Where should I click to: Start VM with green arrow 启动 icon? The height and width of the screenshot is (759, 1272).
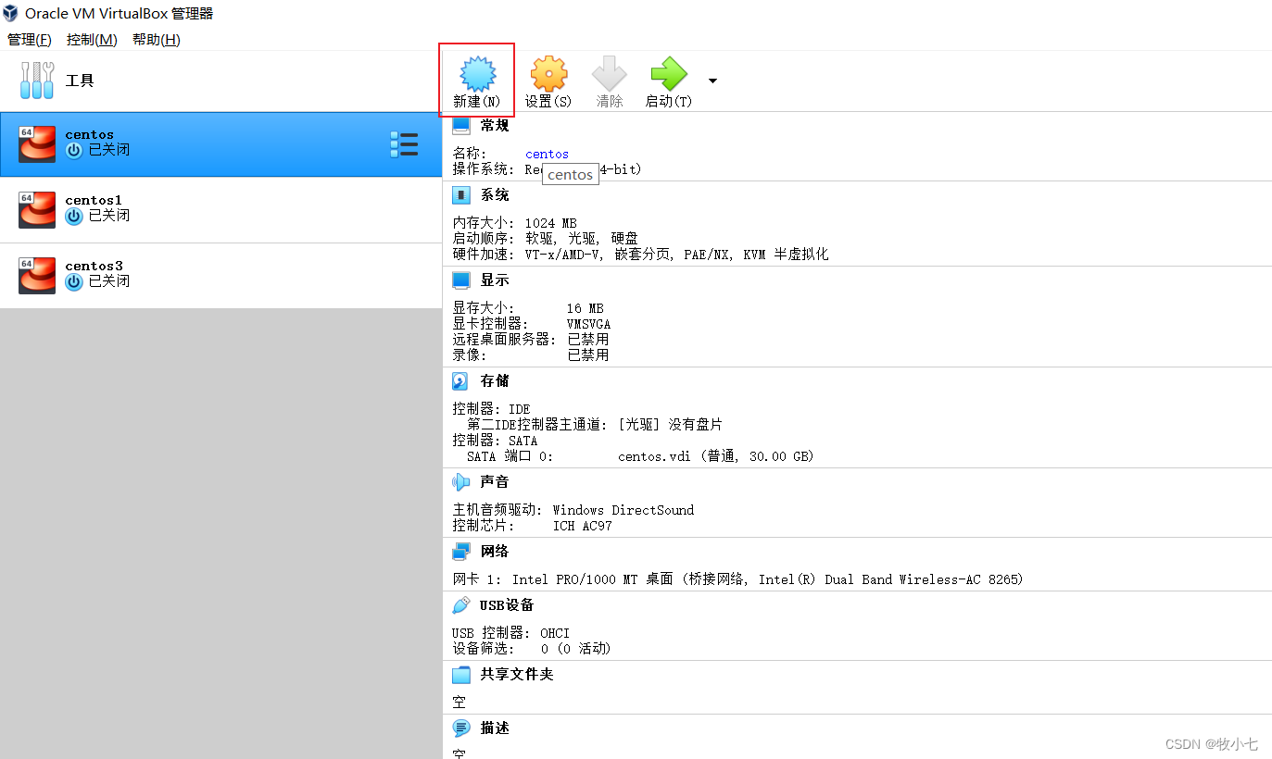pyautogui.click(x=668, y=73)
